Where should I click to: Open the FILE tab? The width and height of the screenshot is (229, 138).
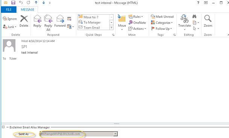9,10
